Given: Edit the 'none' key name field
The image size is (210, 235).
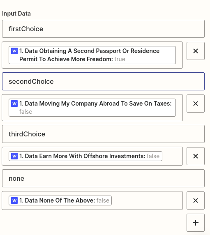Looking at the screenshot, I should 103,178.
